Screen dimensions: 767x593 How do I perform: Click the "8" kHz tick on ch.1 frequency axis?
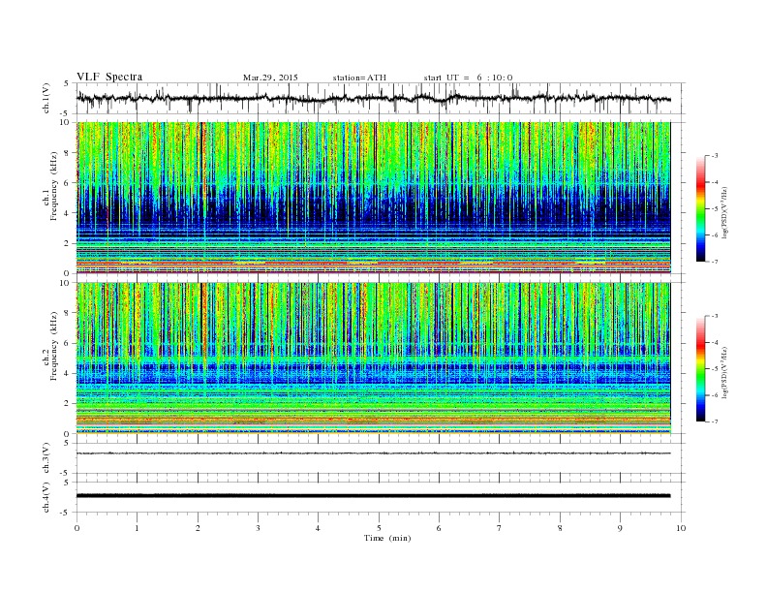[x=68, y=153]
